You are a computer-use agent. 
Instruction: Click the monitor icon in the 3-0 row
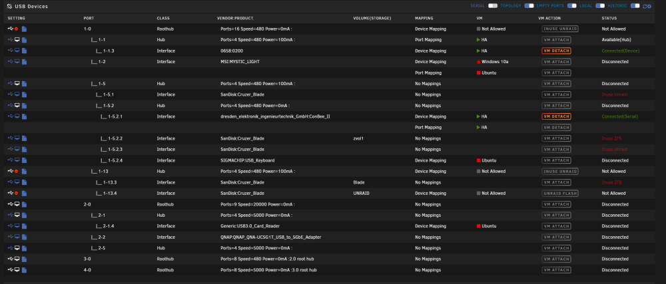pos(17,259)
